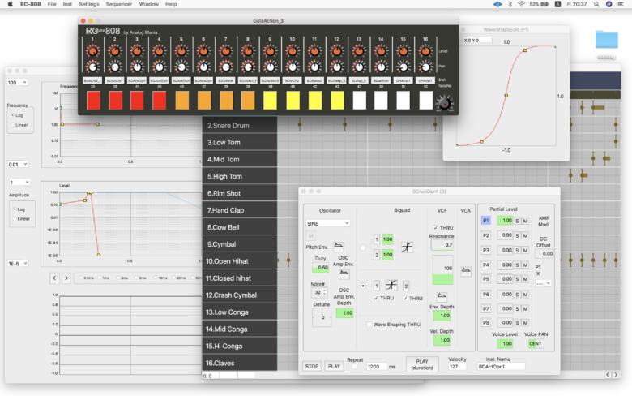Screen dimensions: 632x396
Task: Uncheck THRU under Biquad filter 1
Action: (x=376, y=299)
